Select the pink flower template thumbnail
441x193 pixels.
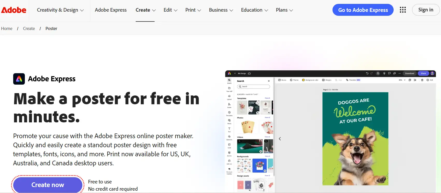point(242,108)
